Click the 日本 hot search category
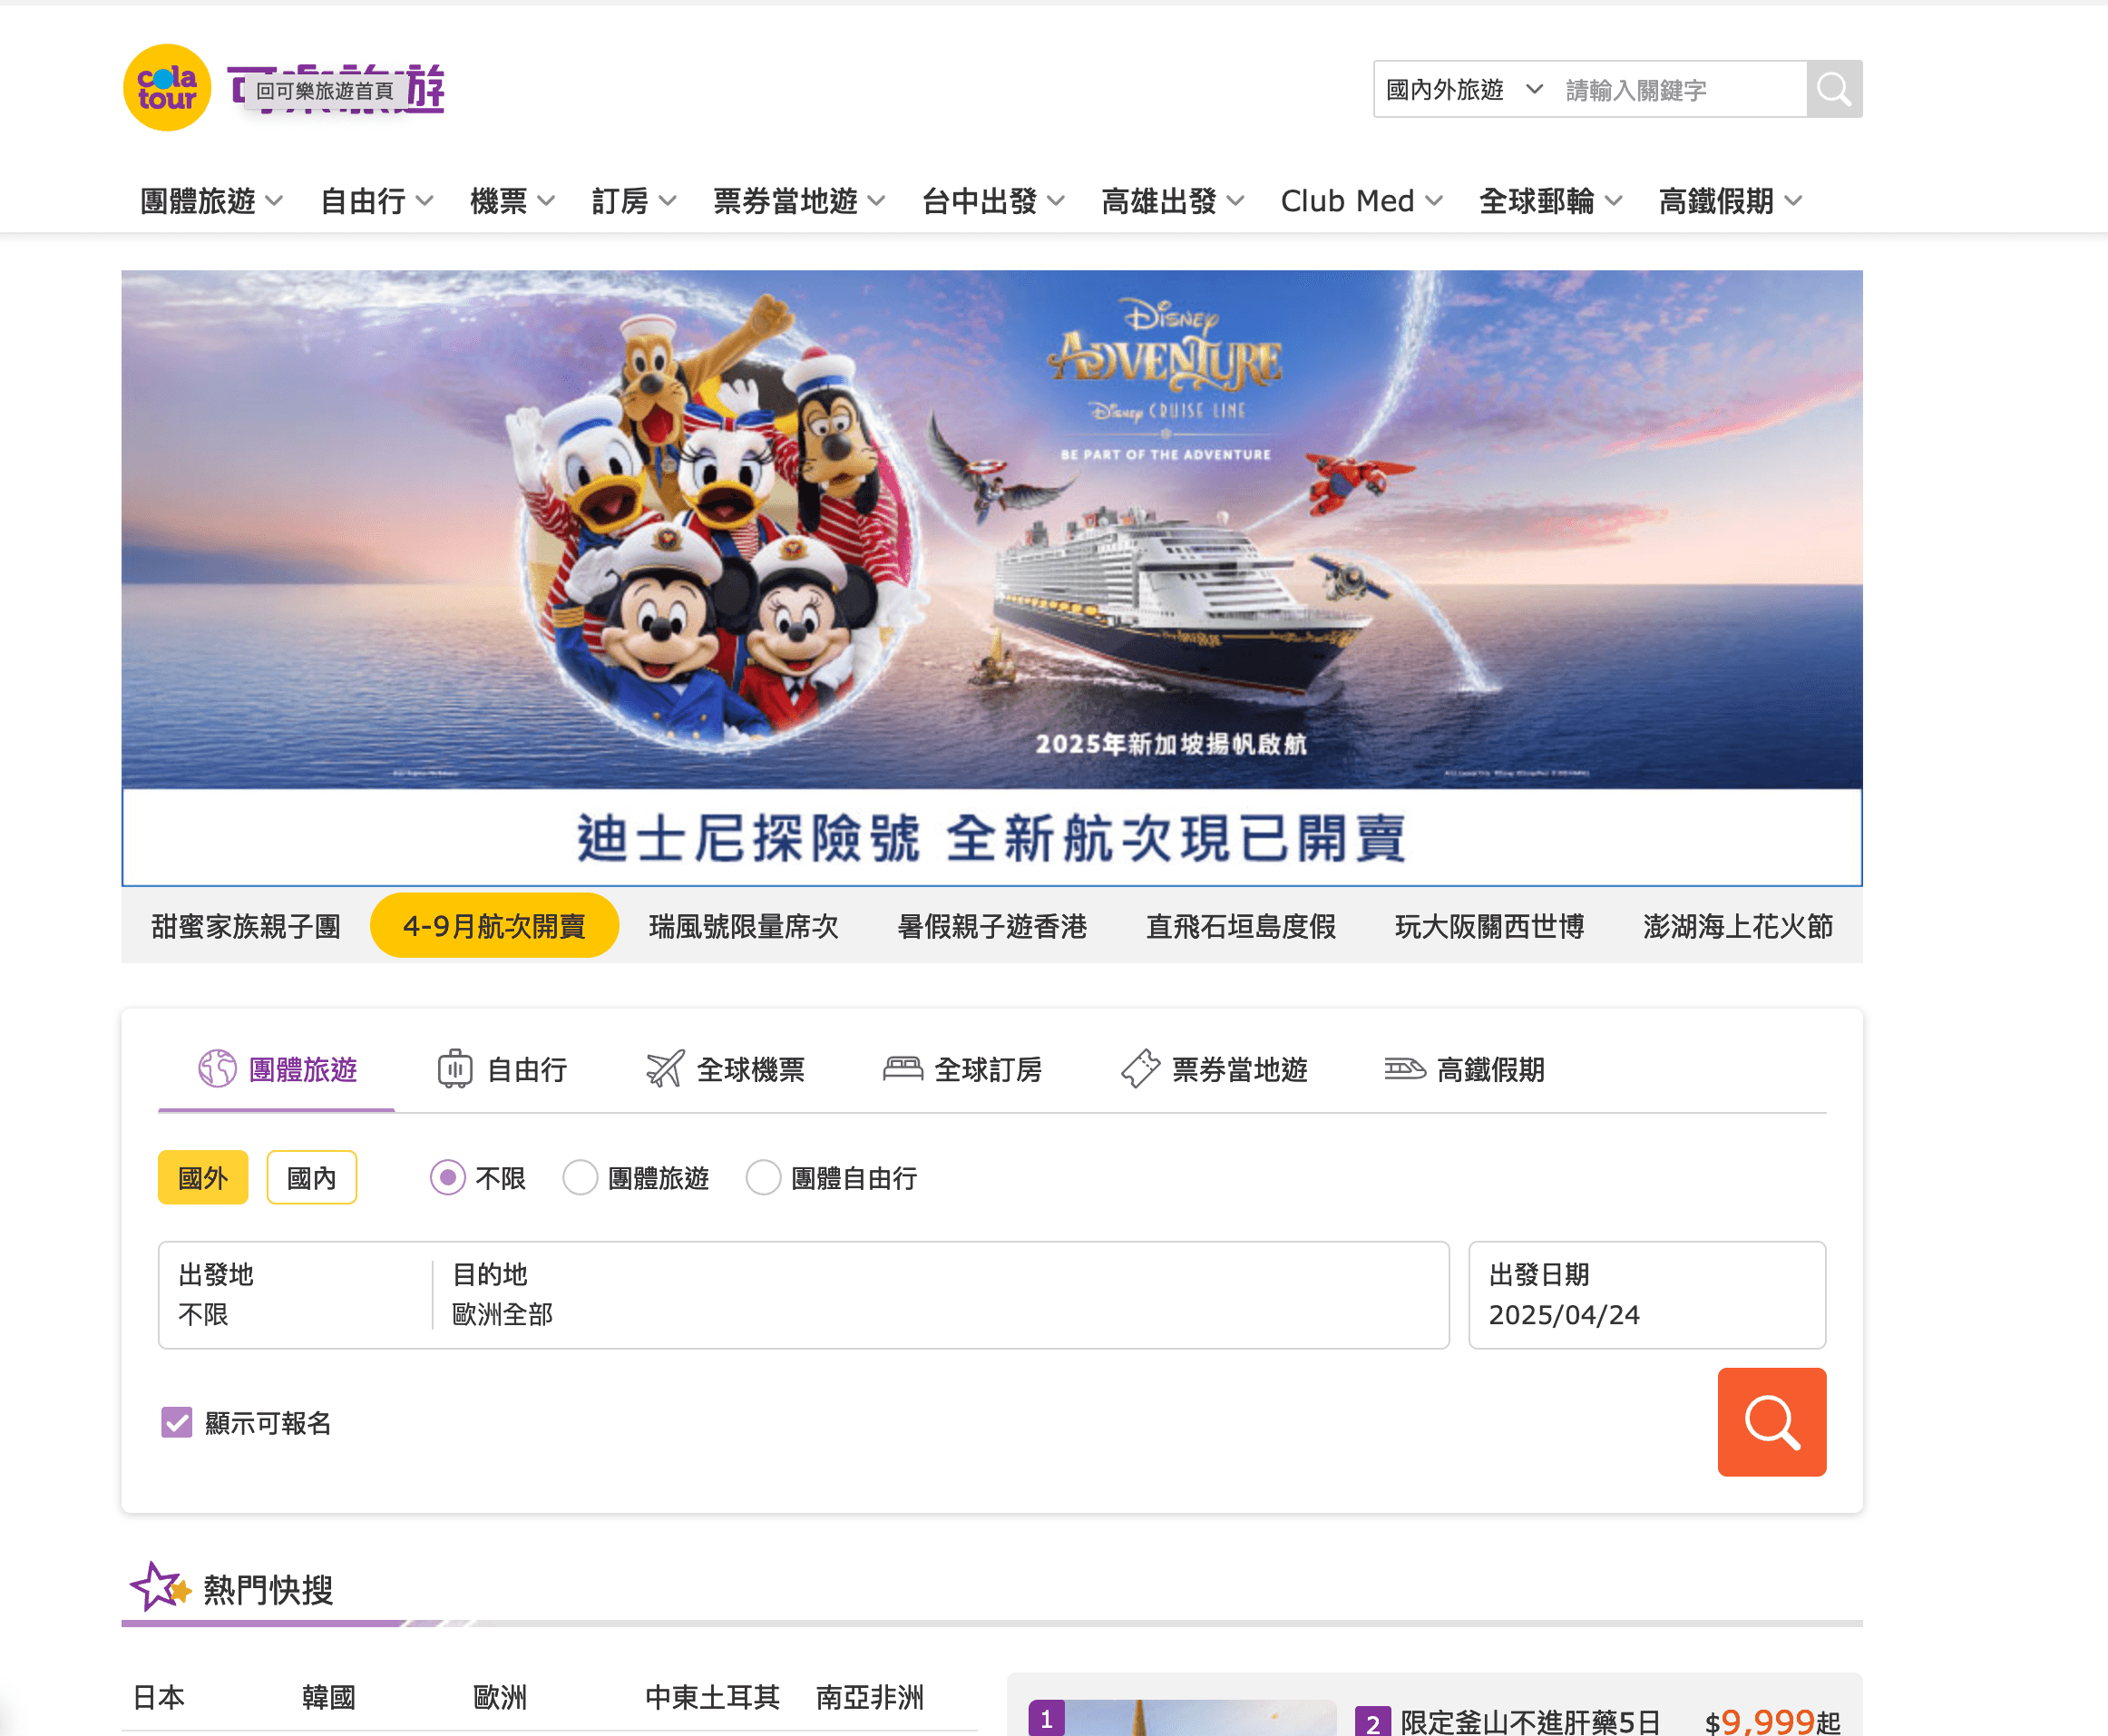 coord(159,1696)
